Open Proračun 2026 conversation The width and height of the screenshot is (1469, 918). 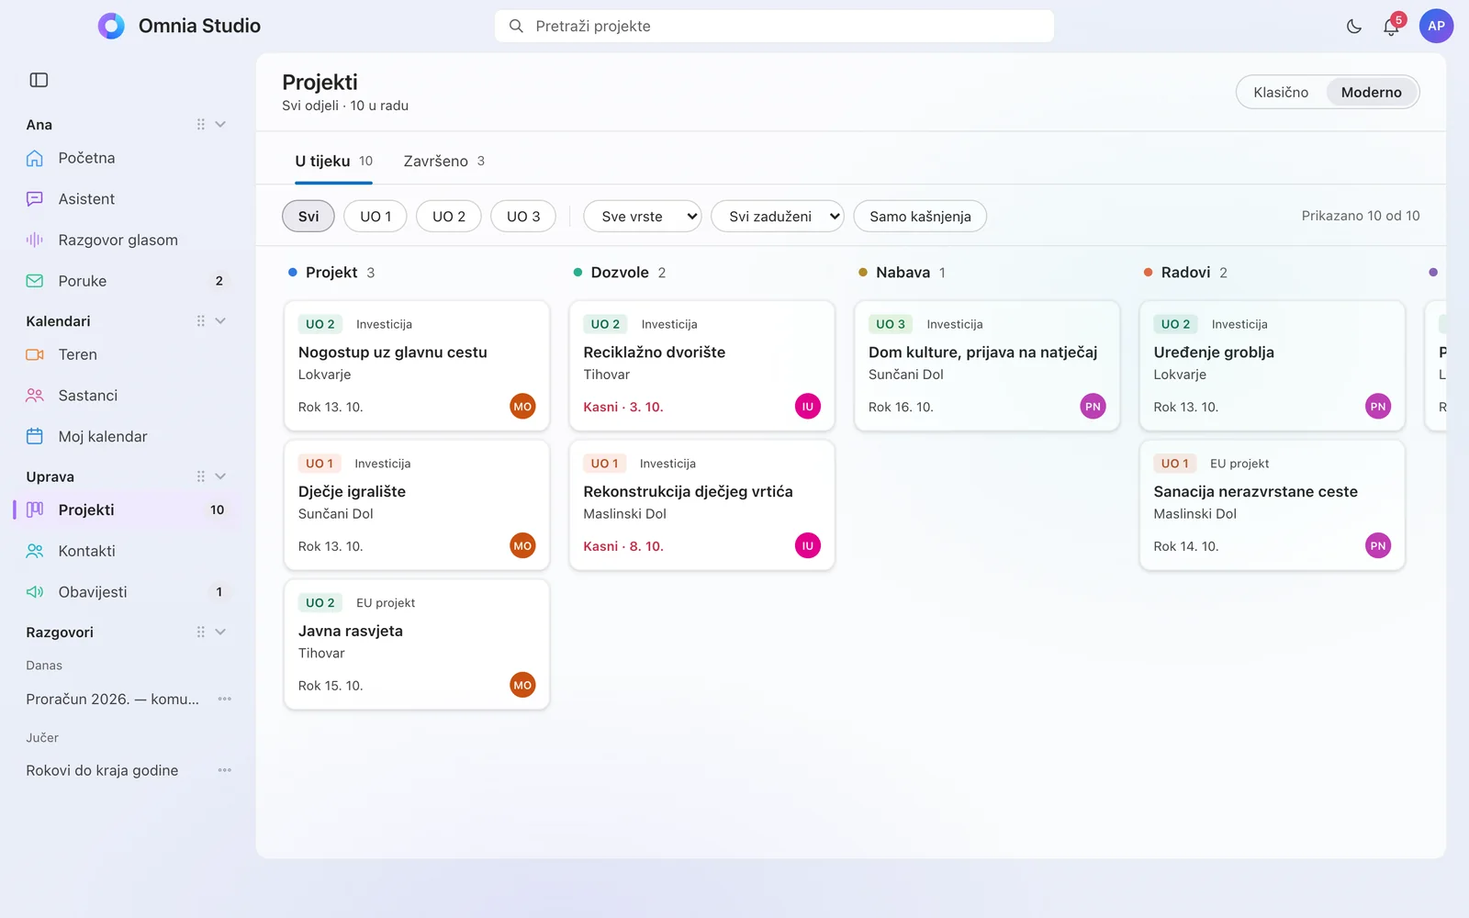pyautogui.click(x=113, y=700)
